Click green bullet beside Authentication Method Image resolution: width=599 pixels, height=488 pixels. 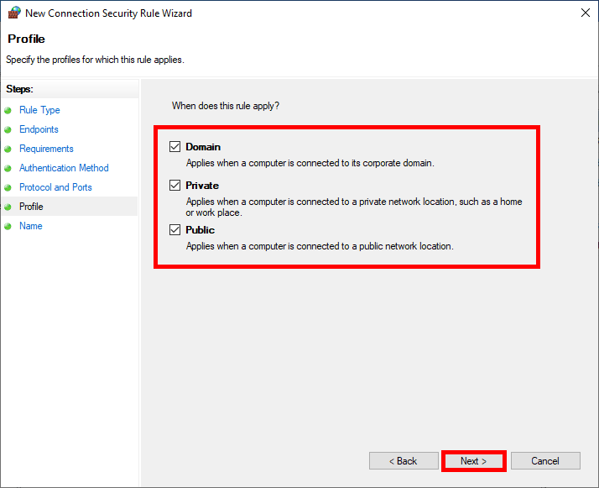click(8, 168)
